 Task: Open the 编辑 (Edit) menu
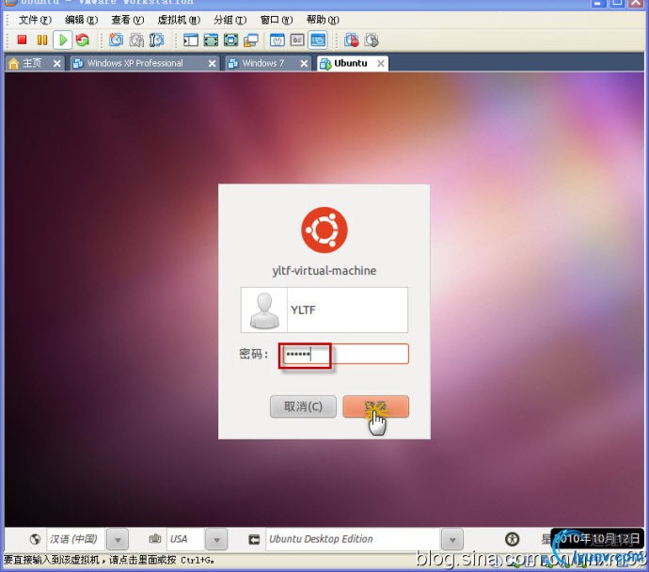(81, 20)
